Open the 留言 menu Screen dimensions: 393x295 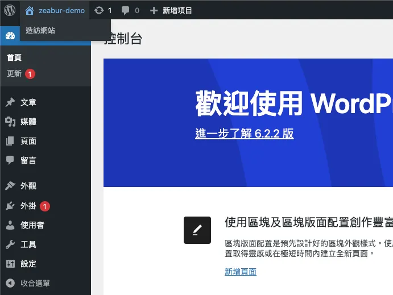[x=28, y=160]
